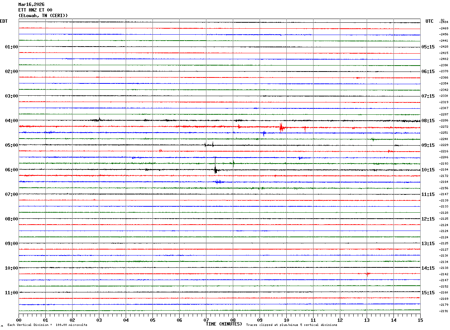Click the 15:15 UTC time label
450x330 pixels.
pos(428,293)
